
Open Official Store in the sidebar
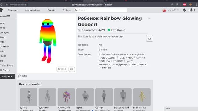(x=6, y=65)
